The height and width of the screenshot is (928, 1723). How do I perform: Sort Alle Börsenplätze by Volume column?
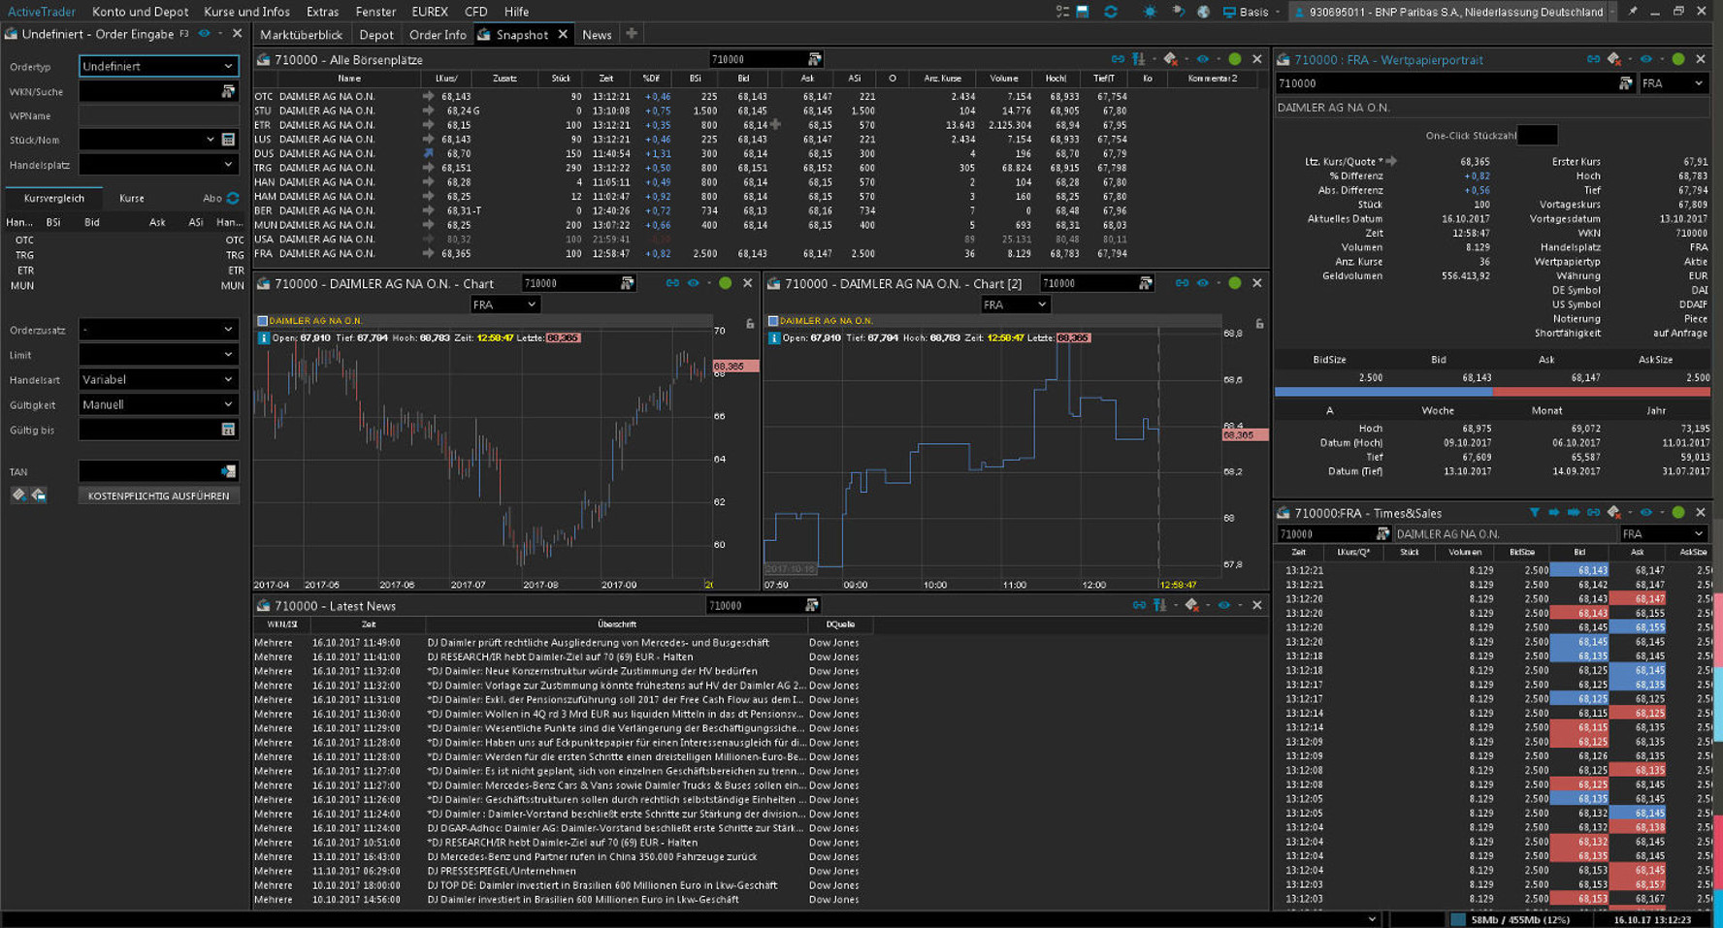tap(1003, 79)
